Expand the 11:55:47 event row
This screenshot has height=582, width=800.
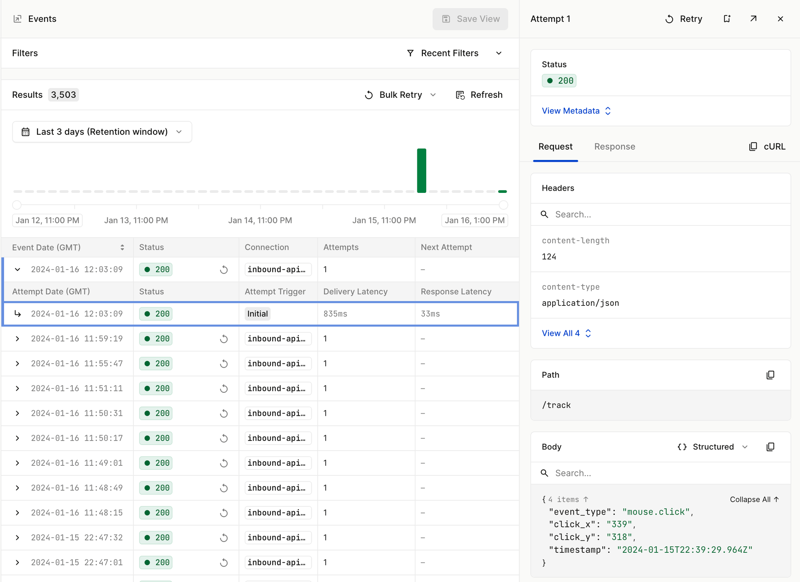pos(17,364)
